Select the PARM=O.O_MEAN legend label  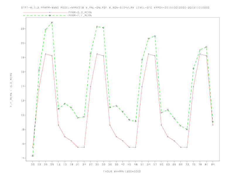pos(80,12)
